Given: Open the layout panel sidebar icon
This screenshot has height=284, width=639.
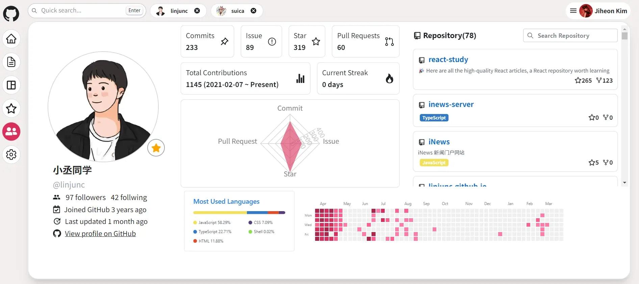Looking at the screenshot, I should [11, 85].
